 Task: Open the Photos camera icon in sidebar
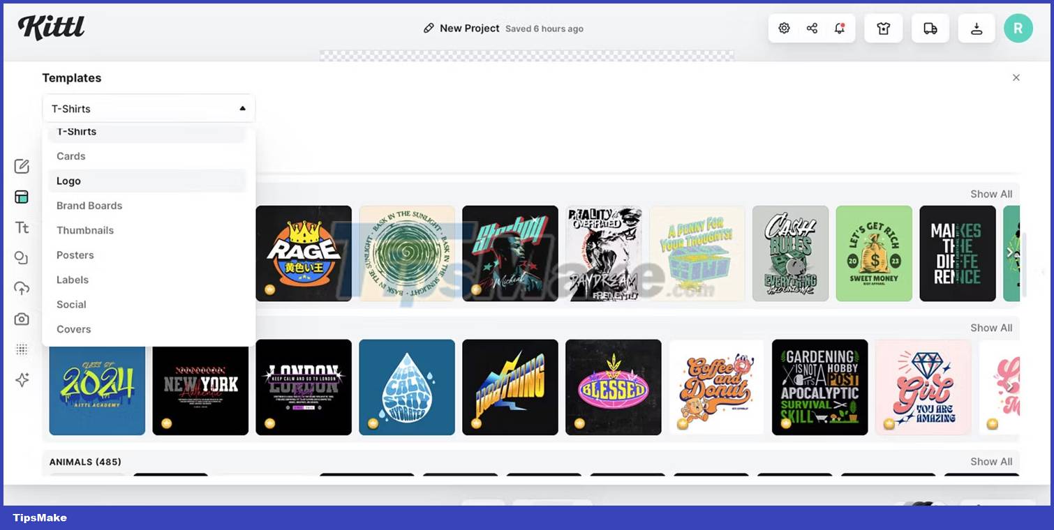22,319
